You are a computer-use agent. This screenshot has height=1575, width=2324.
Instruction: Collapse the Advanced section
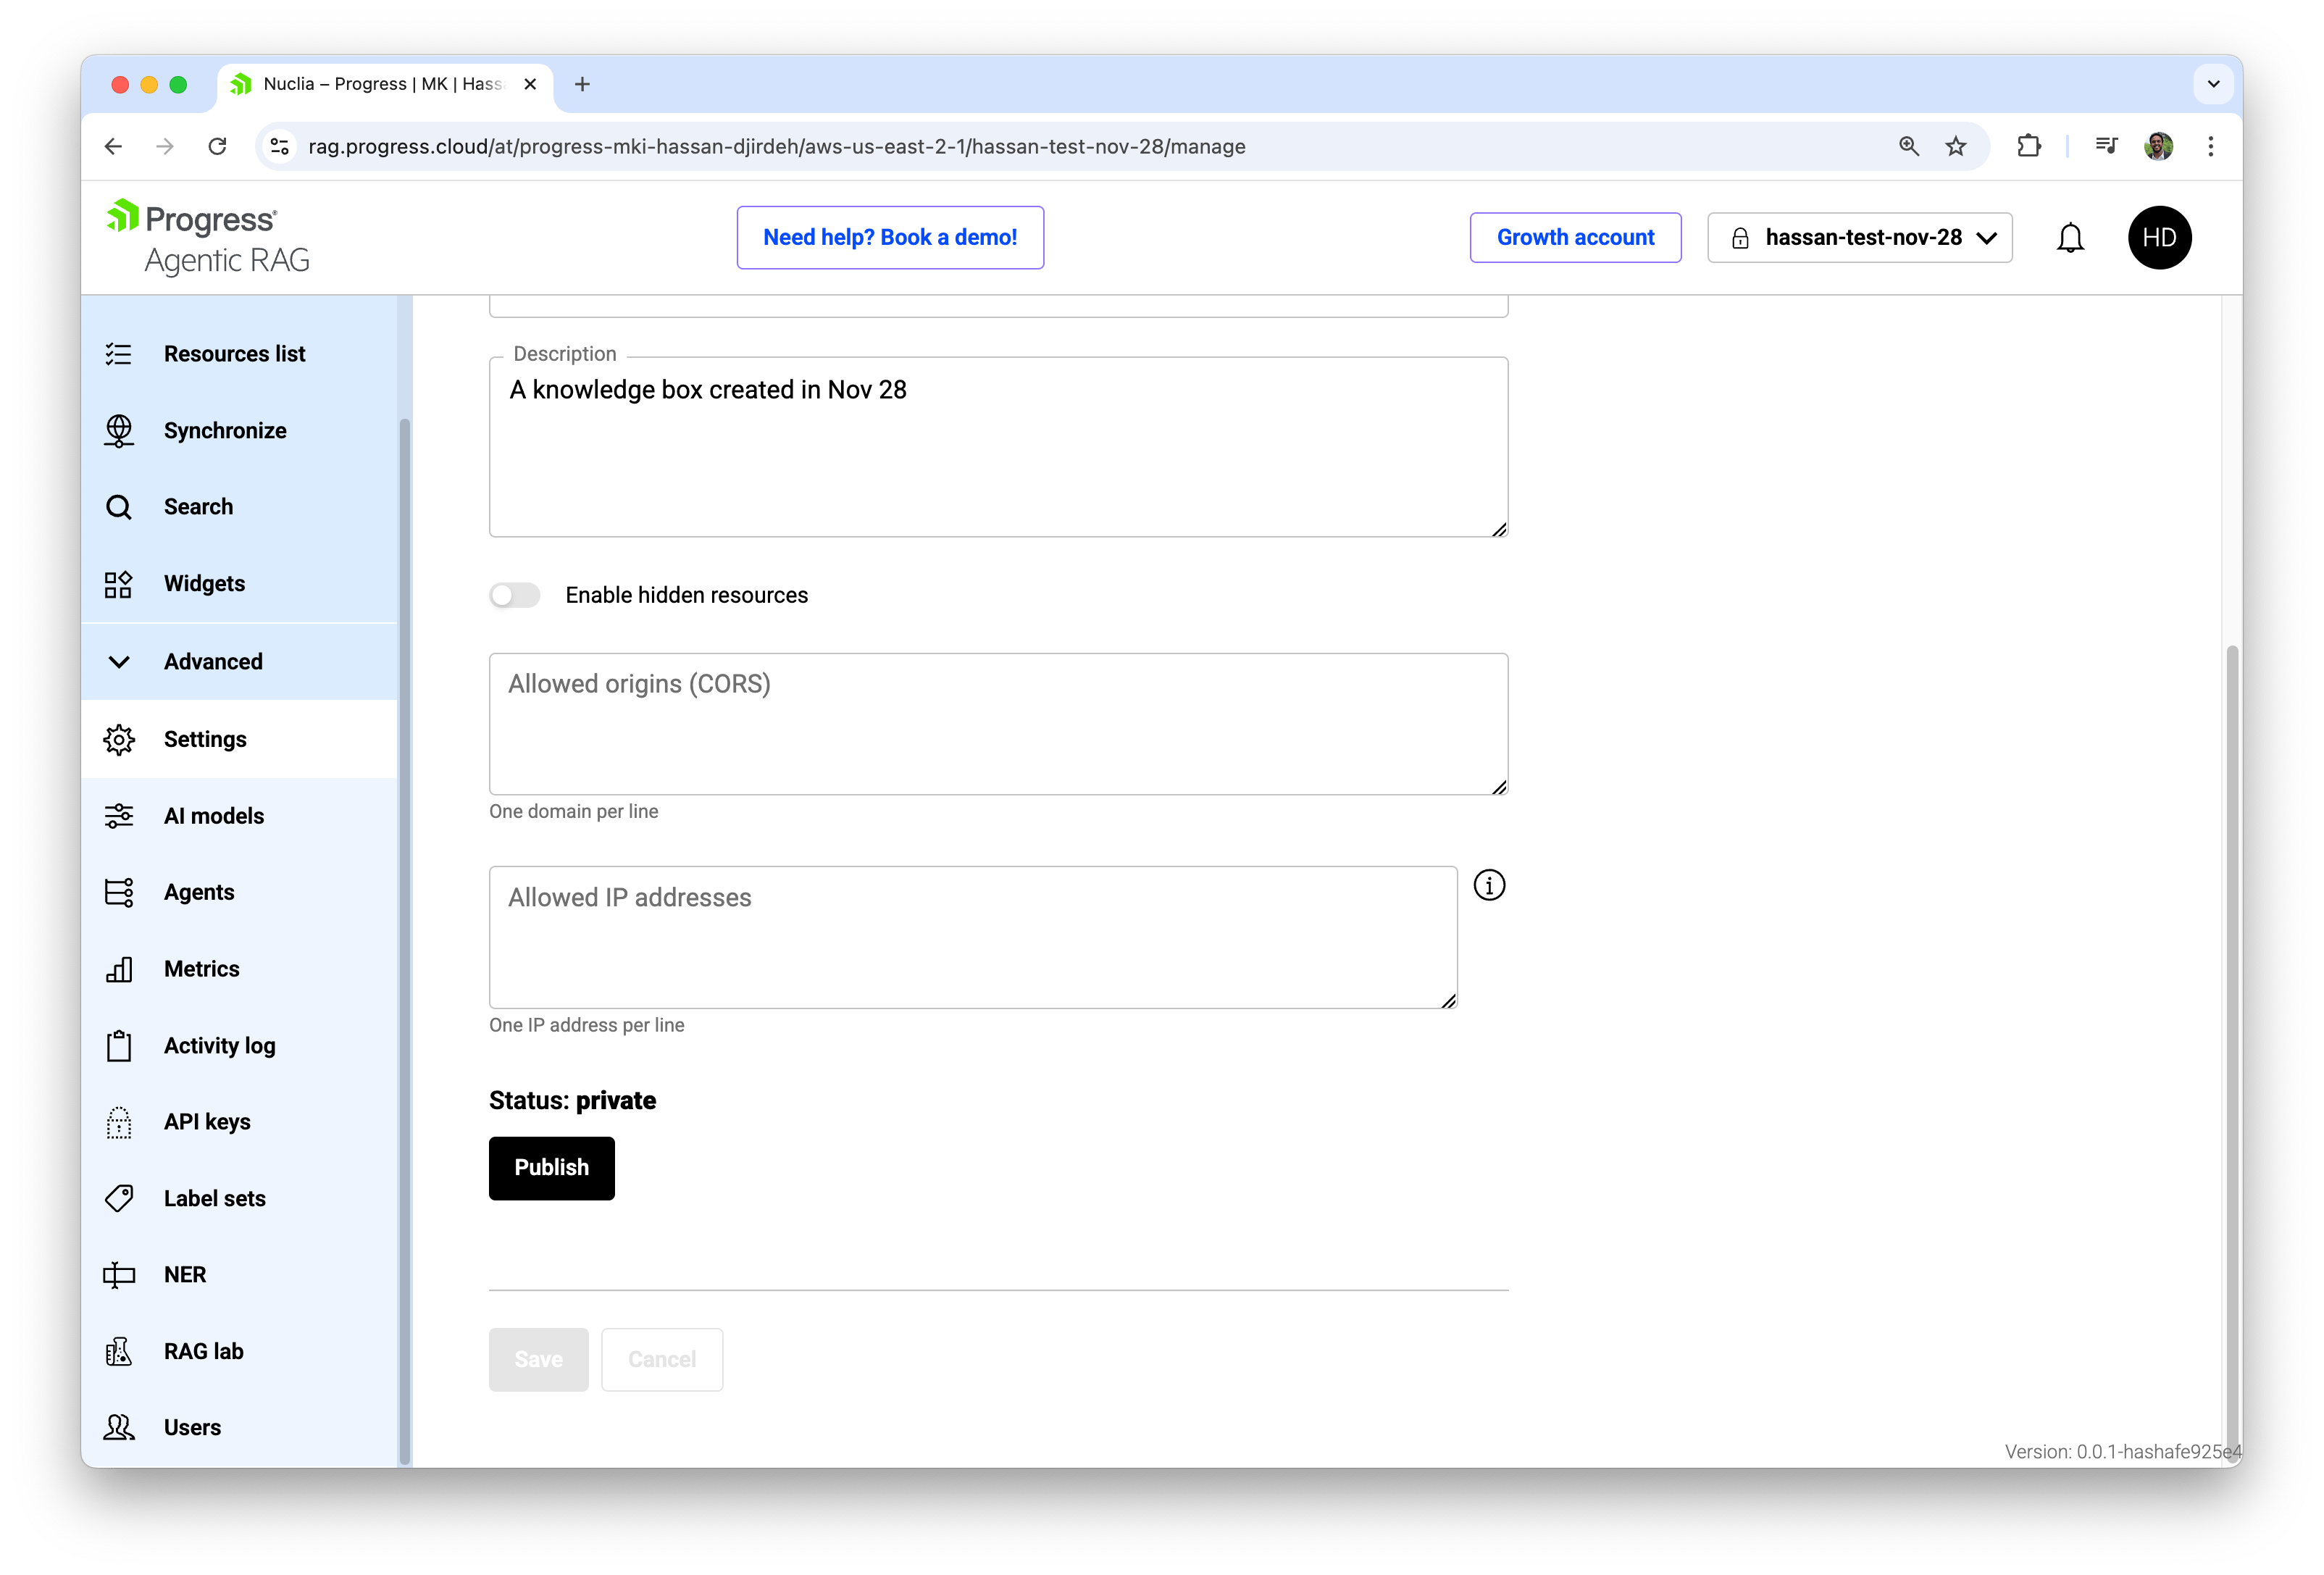point(213,661)
